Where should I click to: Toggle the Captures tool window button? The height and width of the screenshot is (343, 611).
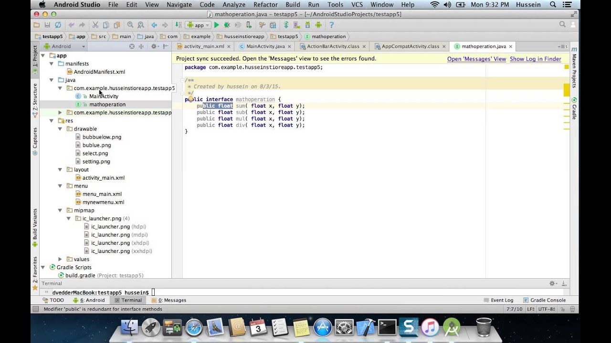(35, 141)
